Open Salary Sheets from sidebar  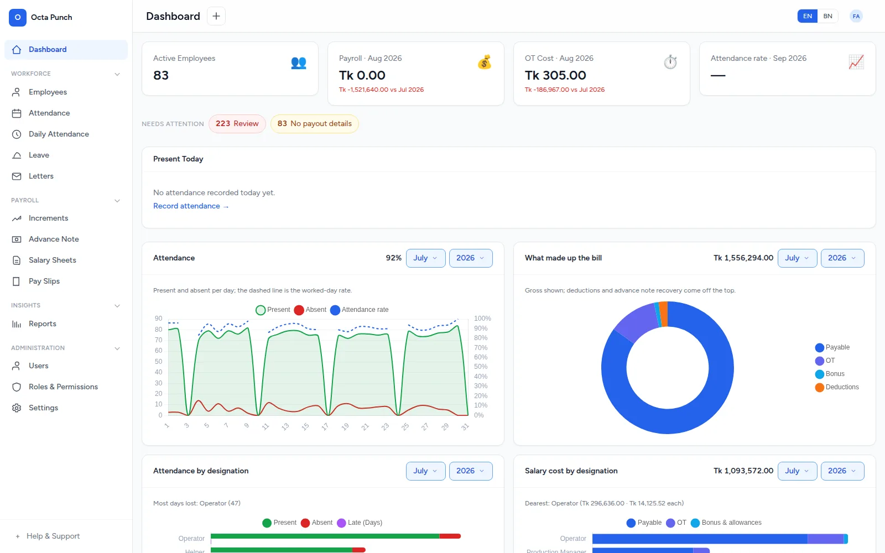pos(66,260)
